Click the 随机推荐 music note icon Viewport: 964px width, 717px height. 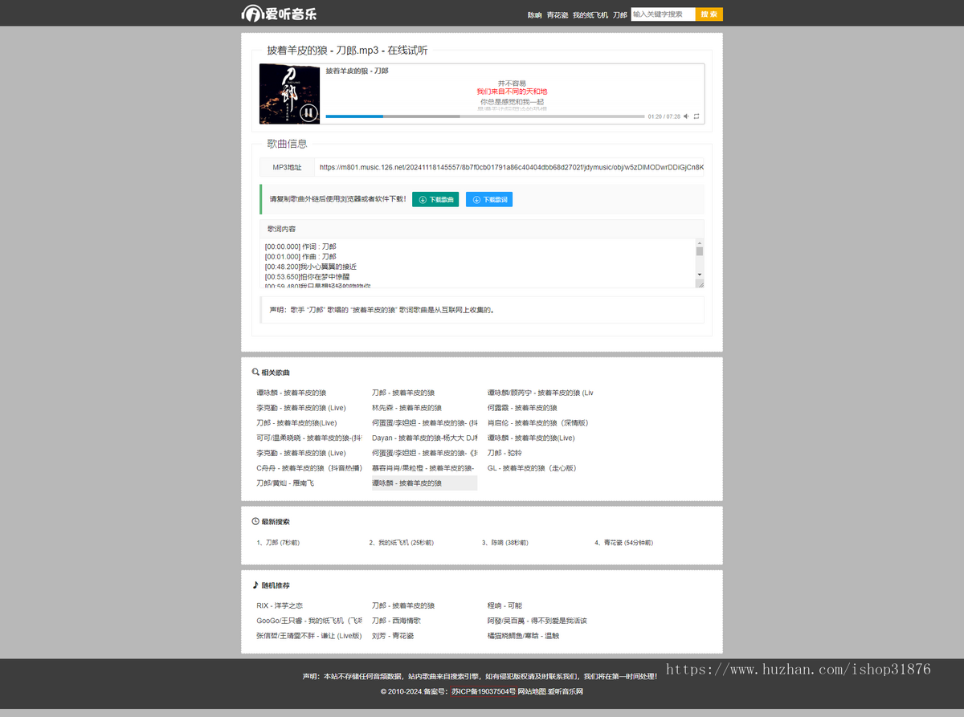tap(255, 585)
